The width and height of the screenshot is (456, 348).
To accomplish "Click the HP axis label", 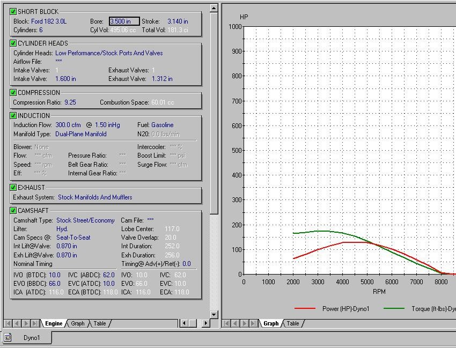I will 244,17.
